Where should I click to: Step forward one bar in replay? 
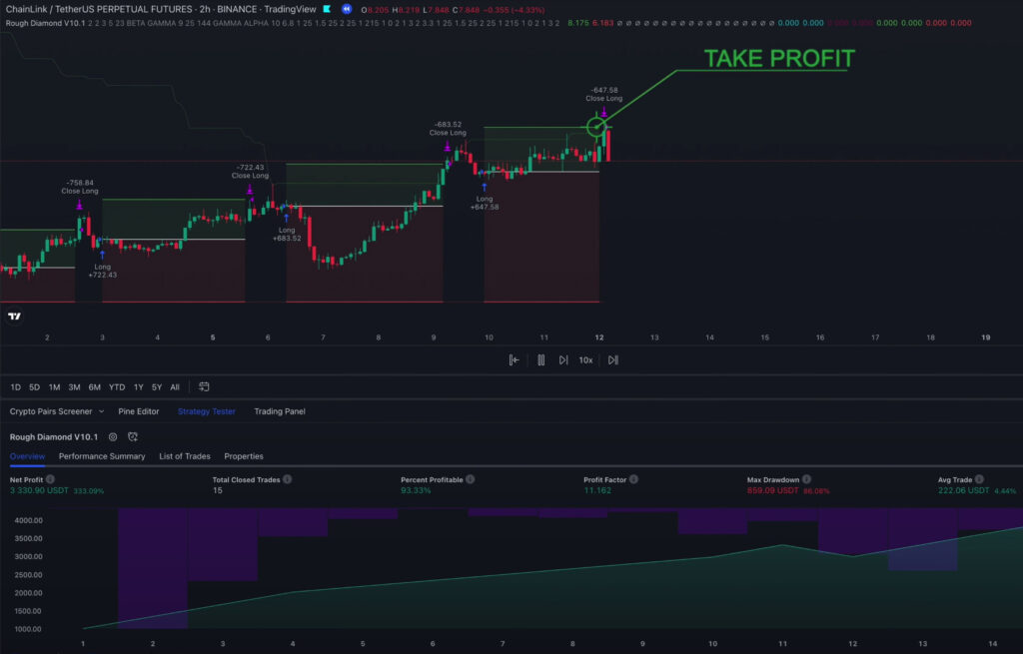[563, 360]
